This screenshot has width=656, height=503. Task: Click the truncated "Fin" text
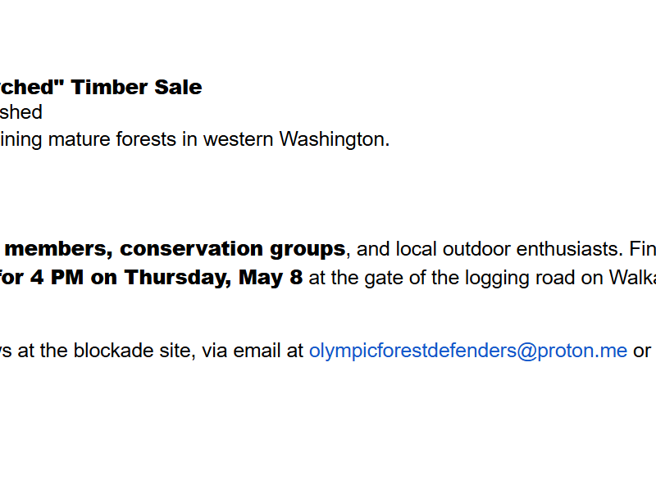tap(642, 248)
